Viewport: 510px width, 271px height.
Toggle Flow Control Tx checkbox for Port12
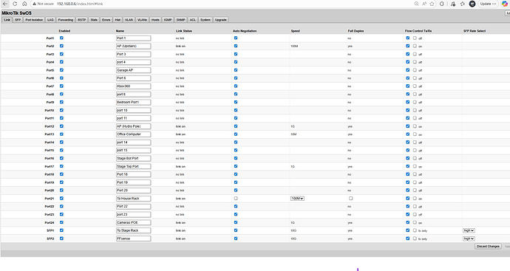click(408, 126)
